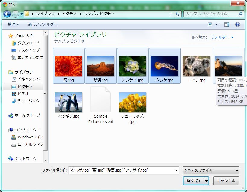Select the lighthouse picture thumbnail
The image size is (247, 192).
tap(228, 66)
